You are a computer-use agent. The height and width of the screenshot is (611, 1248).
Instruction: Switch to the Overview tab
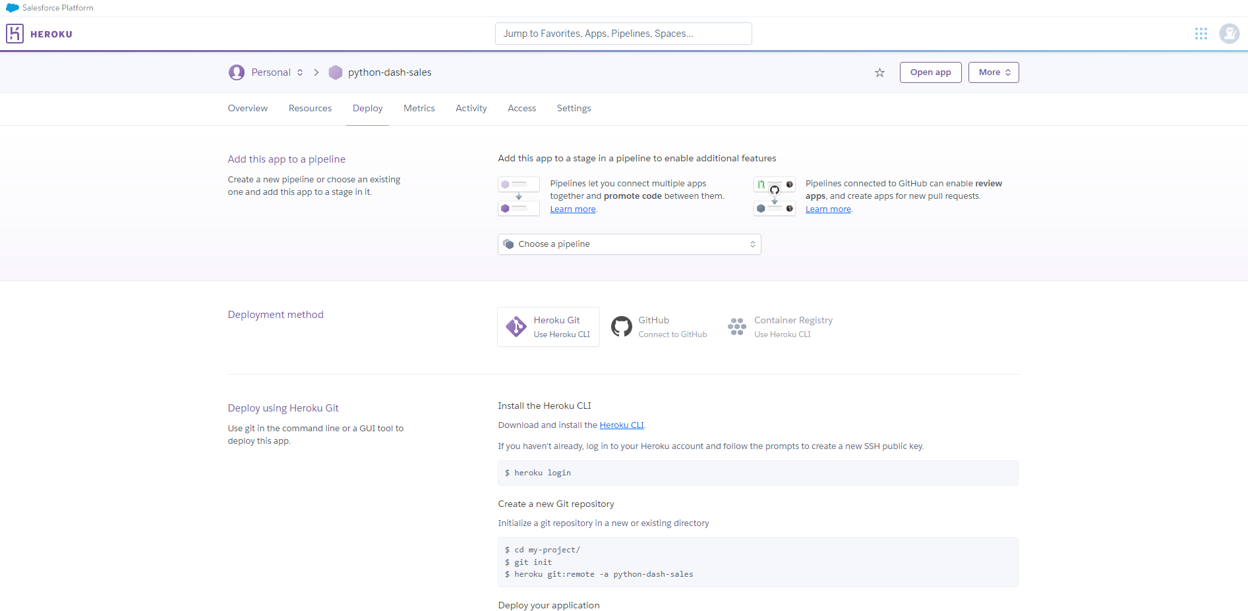coord(248,109)
